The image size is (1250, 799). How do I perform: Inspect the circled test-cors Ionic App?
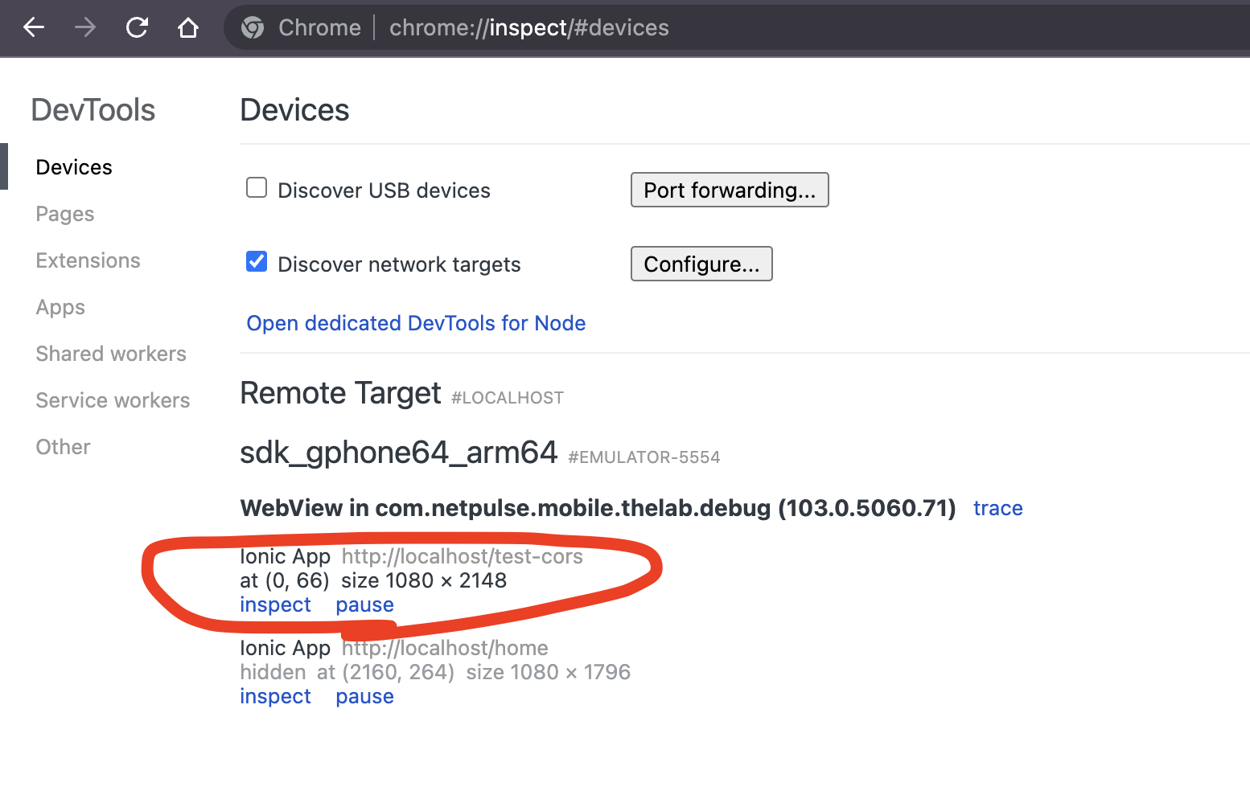pos(275,604)
